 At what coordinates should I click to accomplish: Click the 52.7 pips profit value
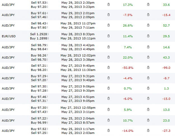166,25
